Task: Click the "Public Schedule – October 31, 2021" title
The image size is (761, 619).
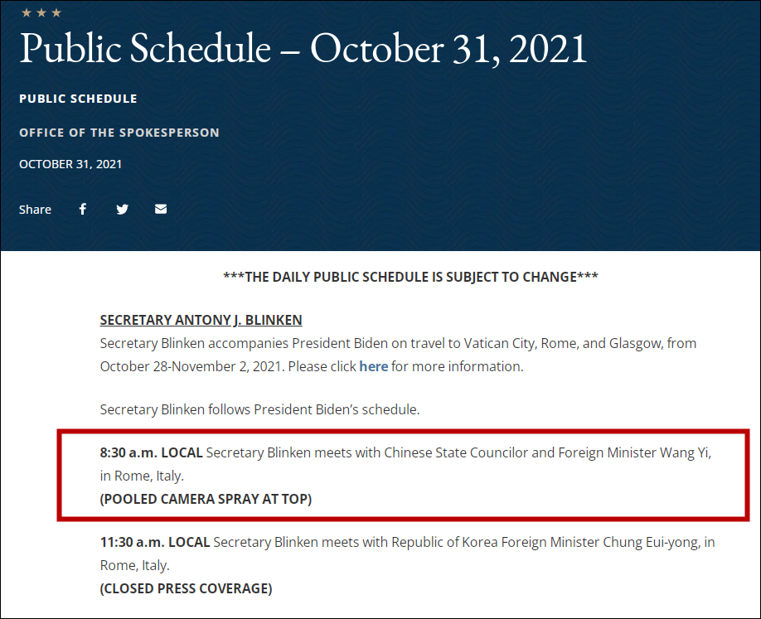Action: click(x=303, y=50)
